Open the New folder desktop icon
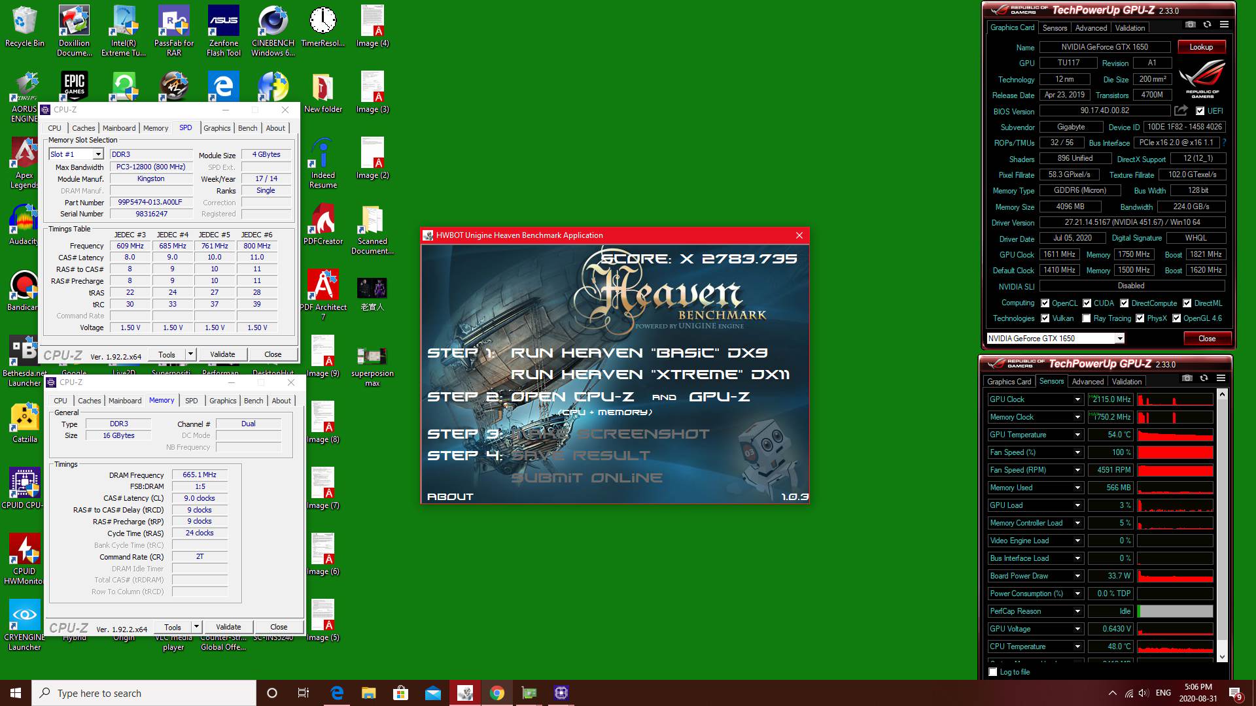Screen dimensions: 1256x706 click(x=323, y=93)
